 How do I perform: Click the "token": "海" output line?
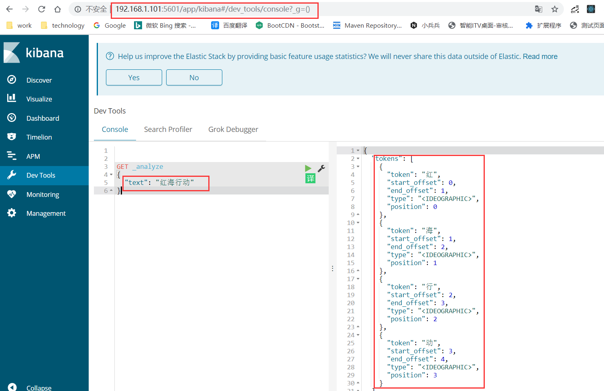tap(414, 231)
